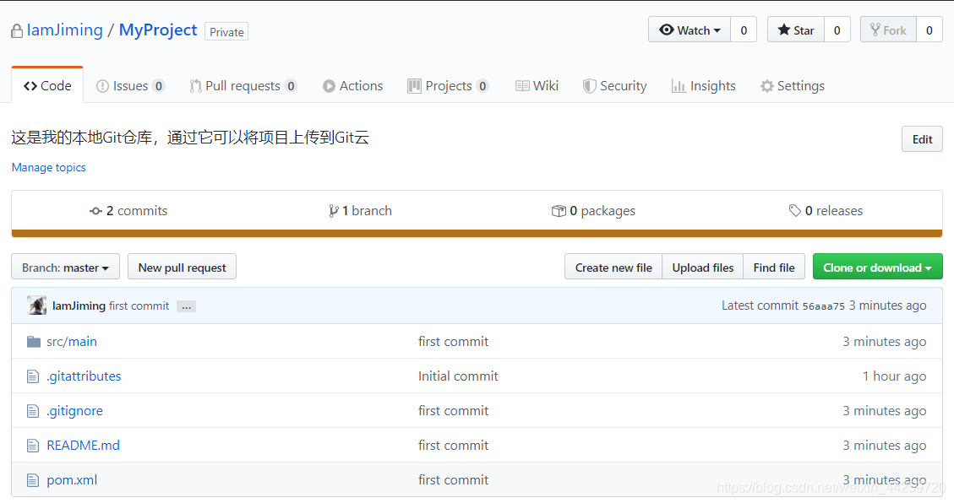
Task: Click the Edit description button
Action: tap(922, 138)
